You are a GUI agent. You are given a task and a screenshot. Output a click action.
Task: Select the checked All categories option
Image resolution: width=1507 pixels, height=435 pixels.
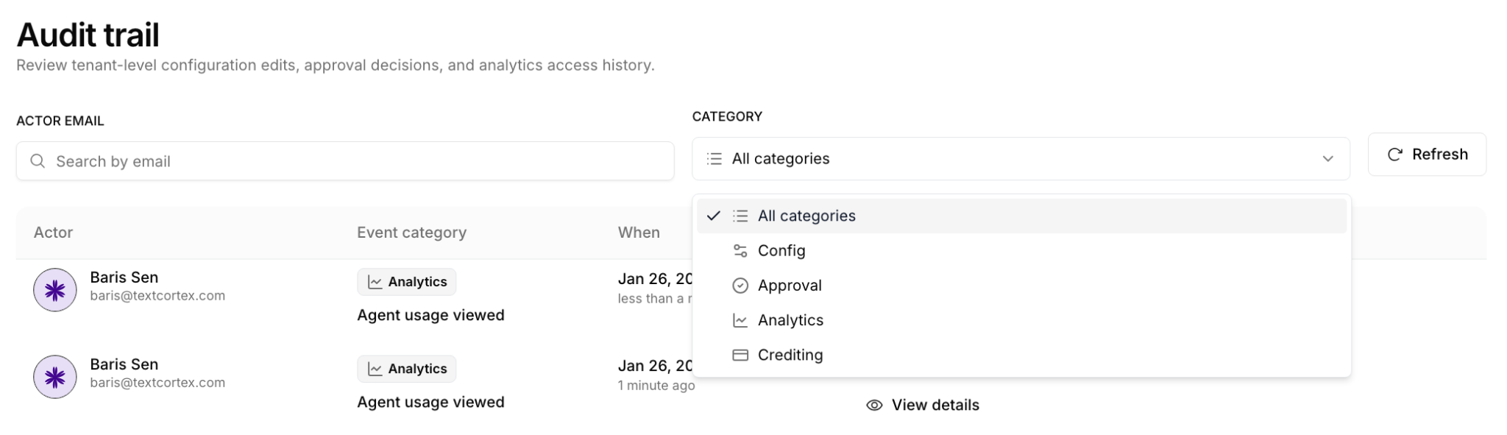[806, 216]
